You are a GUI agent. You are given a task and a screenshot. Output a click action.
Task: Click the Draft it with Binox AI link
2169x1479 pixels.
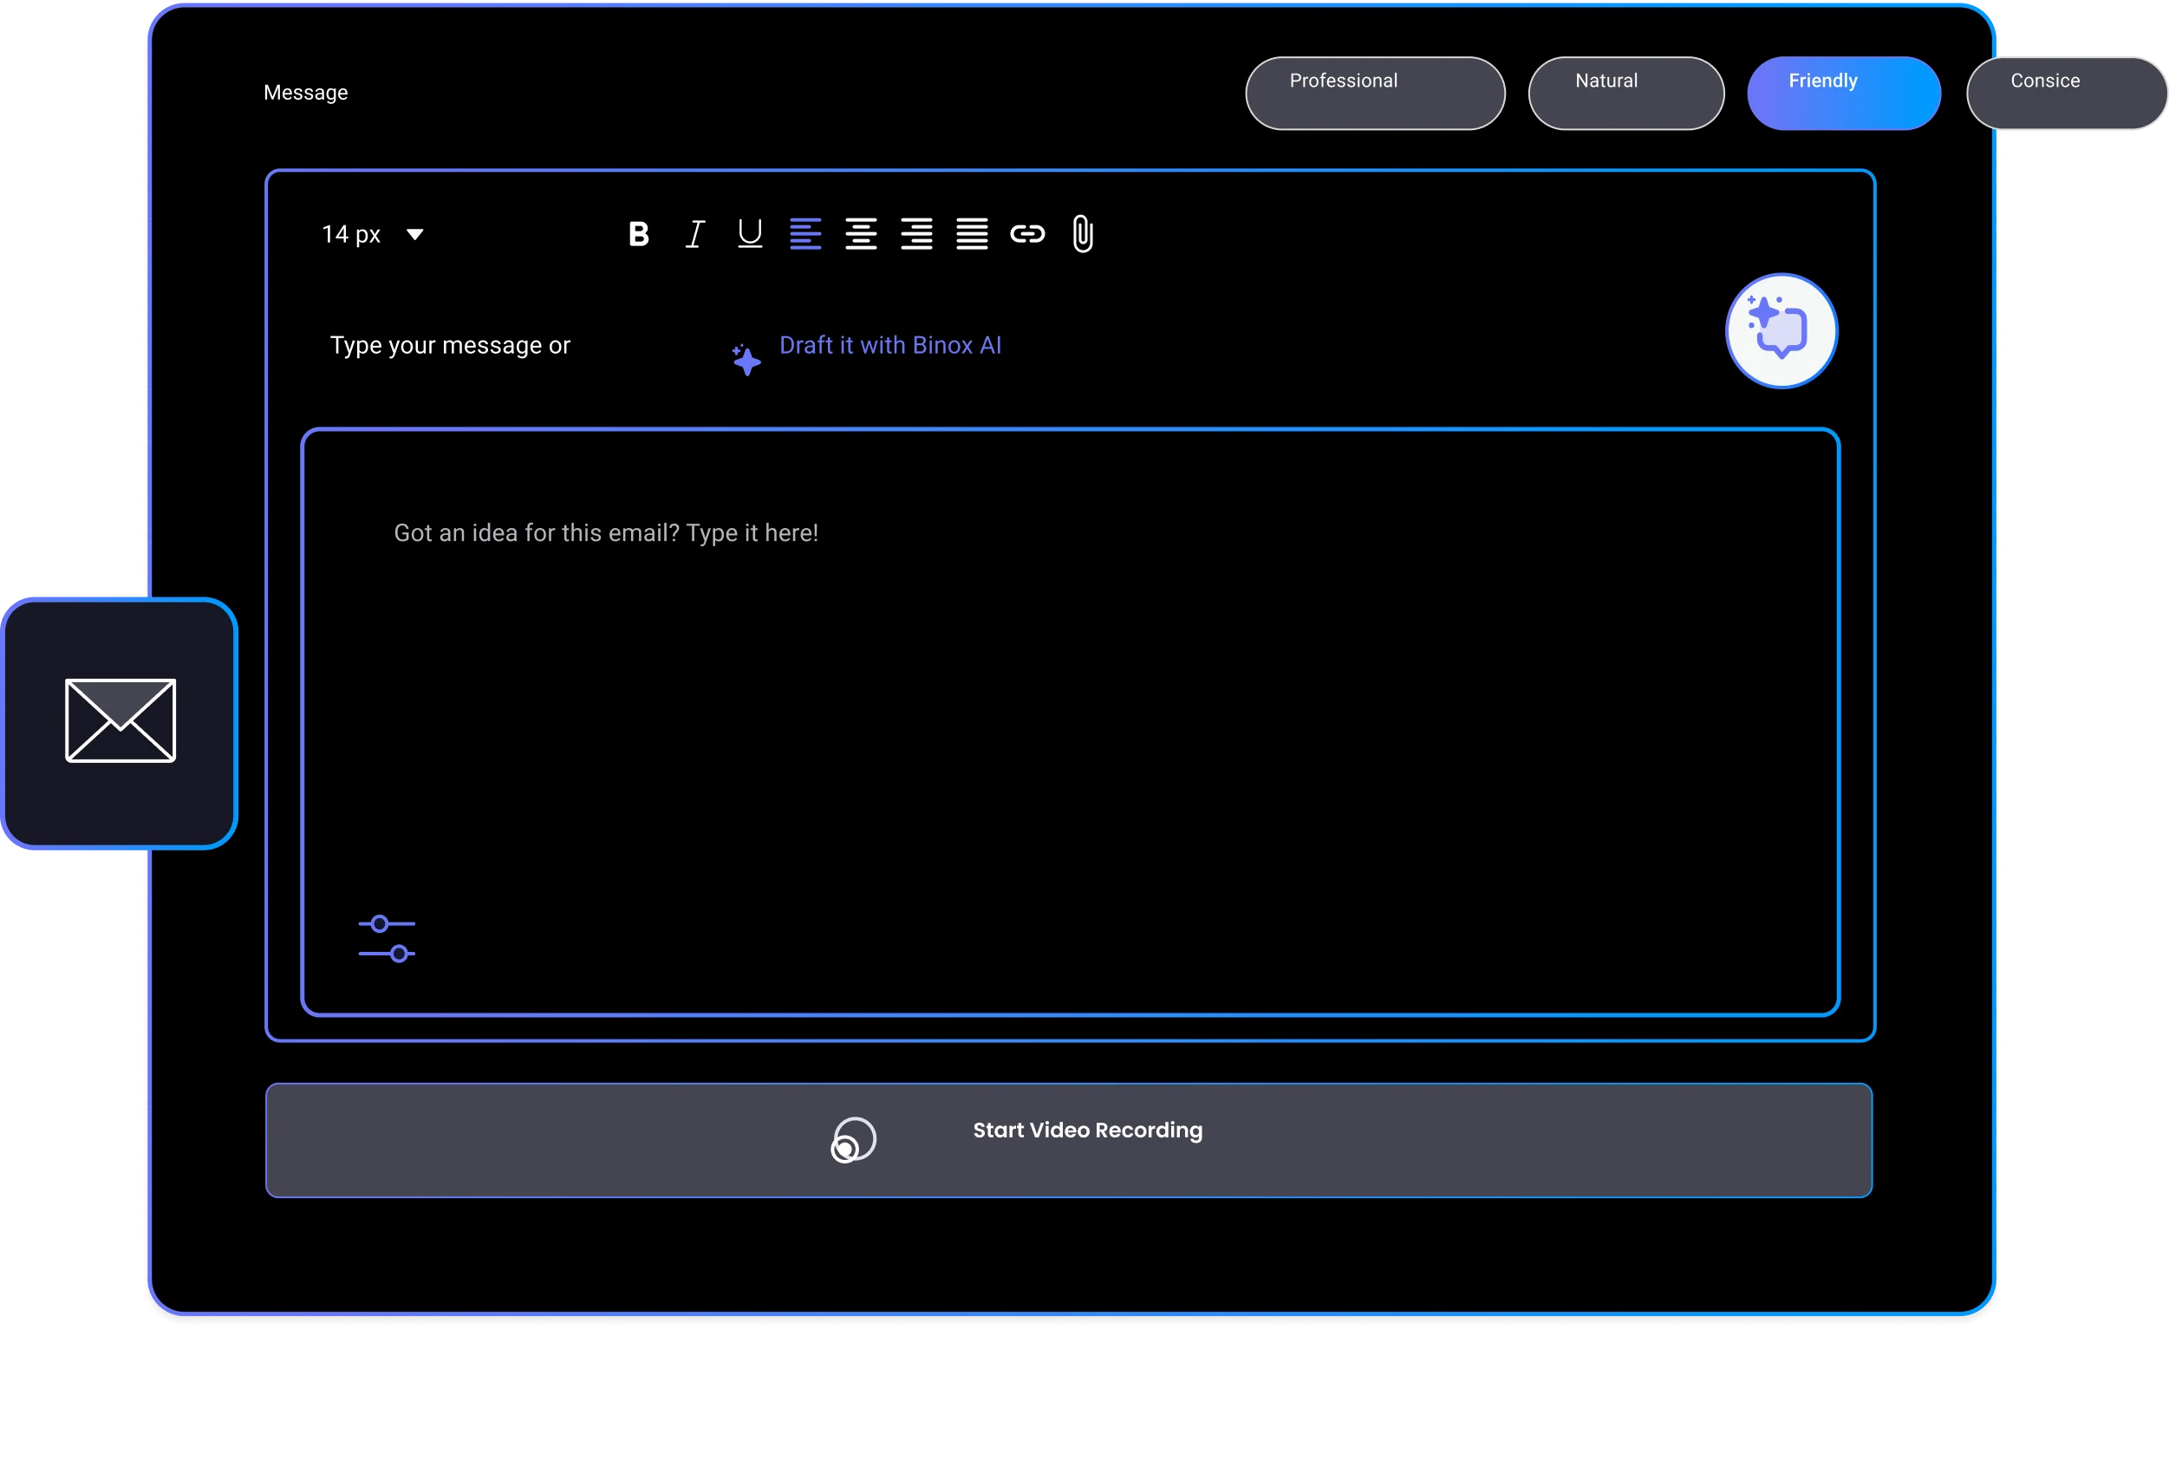(x=889, y=346)
